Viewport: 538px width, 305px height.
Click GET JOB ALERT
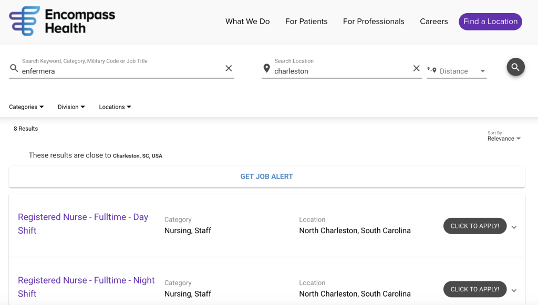(x=266, y=176)
